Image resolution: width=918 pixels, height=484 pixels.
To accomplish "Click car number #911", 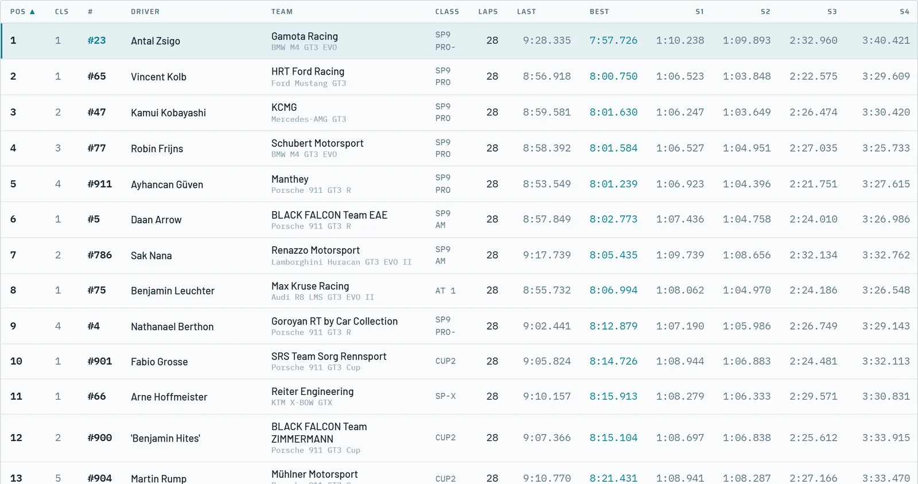I will click(x=99, y=184).
